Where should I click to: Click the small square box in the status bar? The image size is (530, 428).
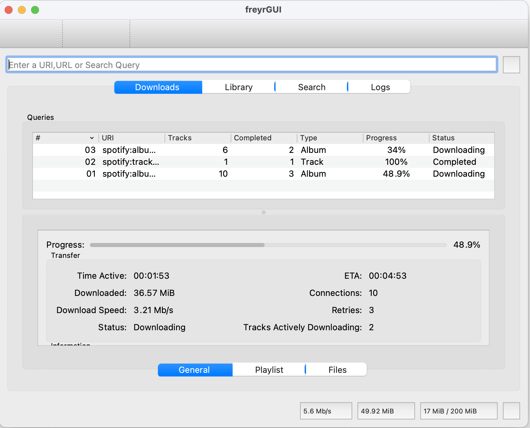[x=511, y=411]
